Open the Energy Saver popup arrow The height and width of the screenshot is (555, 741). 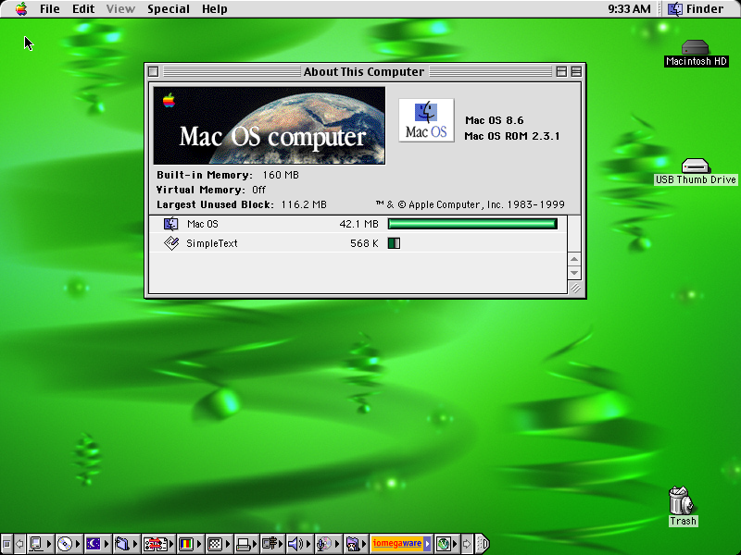tap(107, 544)
